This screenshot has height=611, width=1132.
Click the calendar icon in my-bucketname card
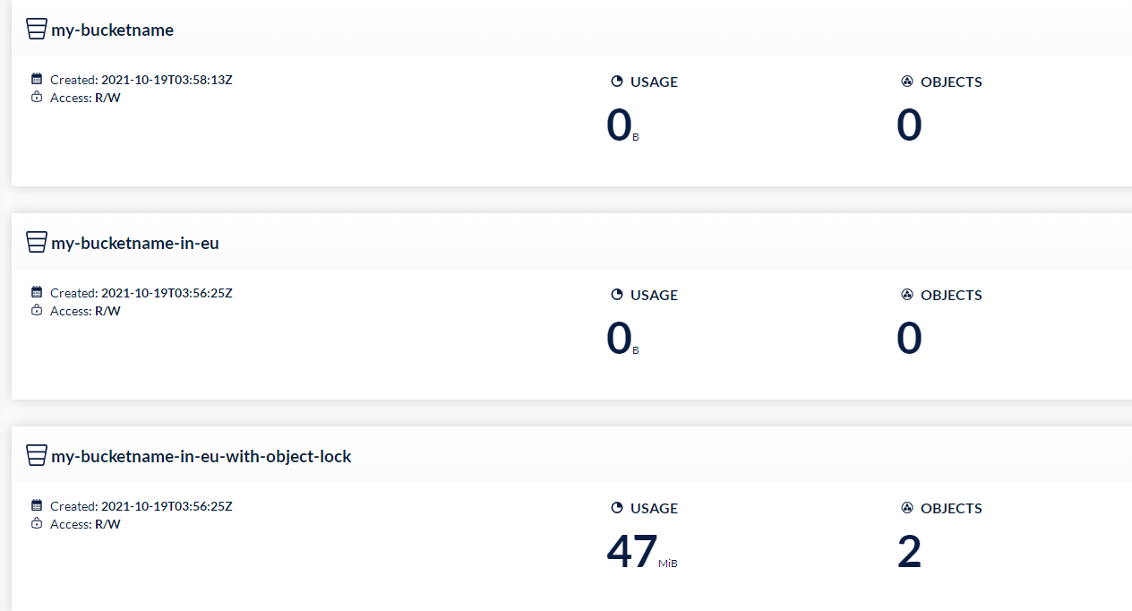click(x=37, y=79)
